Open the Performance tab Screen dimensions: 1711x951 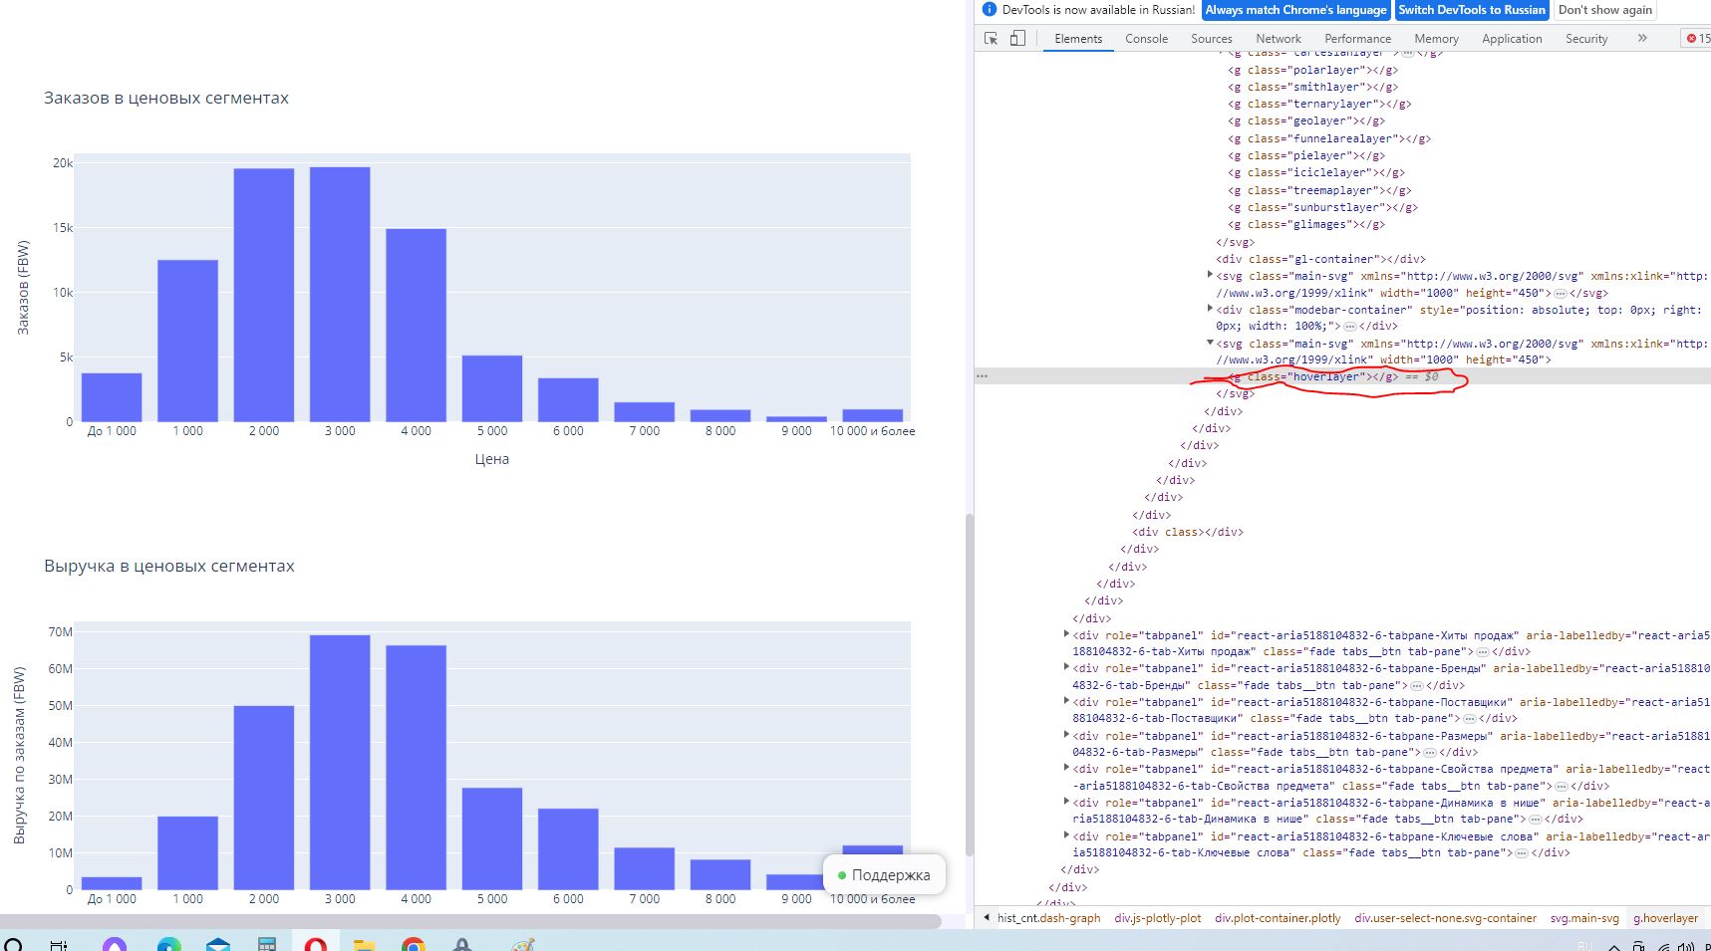click(1357, 39)
